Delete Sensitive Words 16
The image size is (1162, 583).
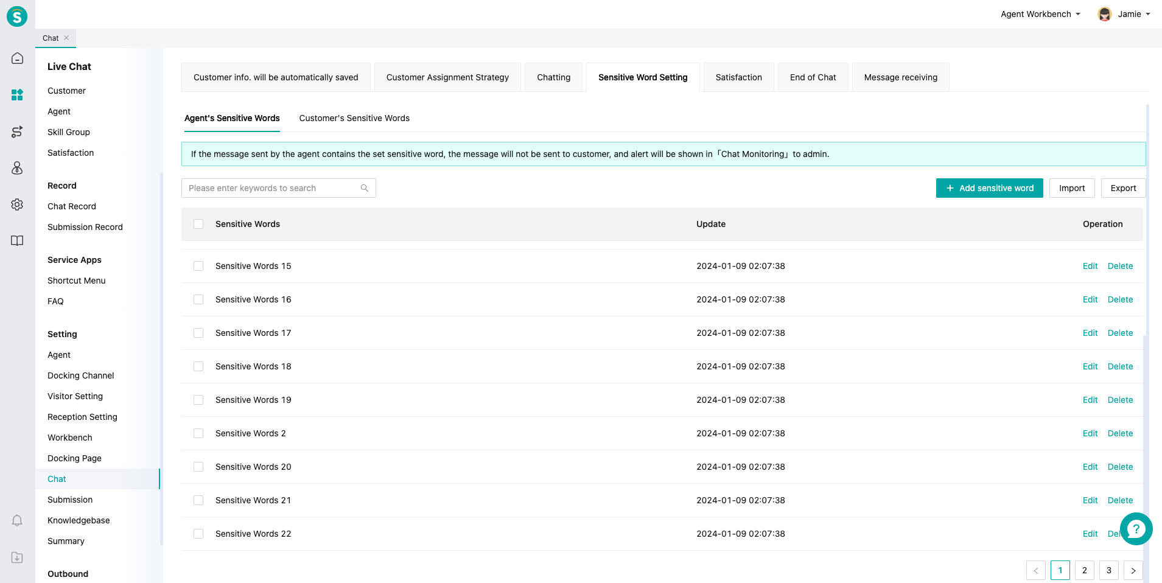1120,299
